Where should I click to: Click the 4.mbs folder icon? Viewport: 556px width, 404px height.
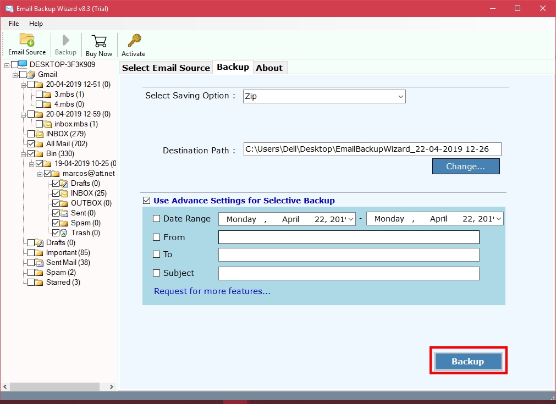[x=47, y=104]
